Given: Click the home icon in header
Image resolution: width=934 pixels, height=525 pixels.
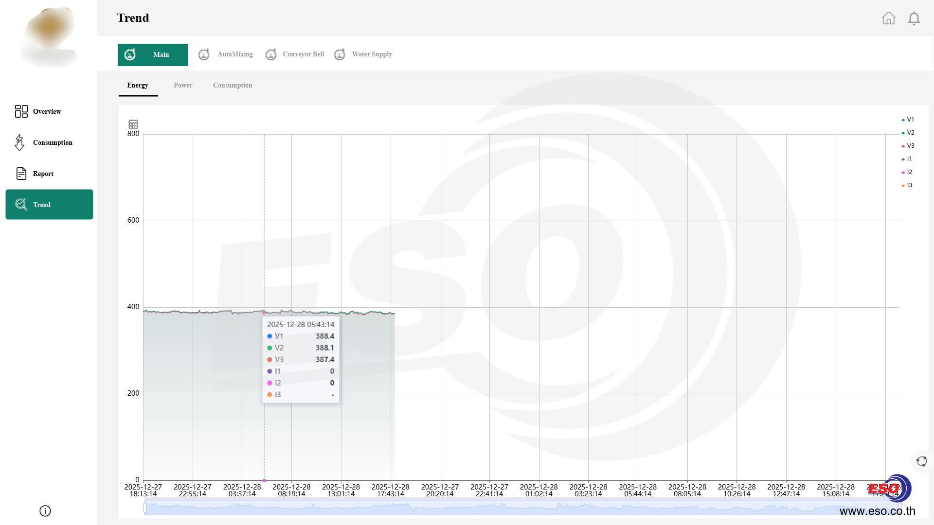Looking at the screenshot, I should point(888,18).
